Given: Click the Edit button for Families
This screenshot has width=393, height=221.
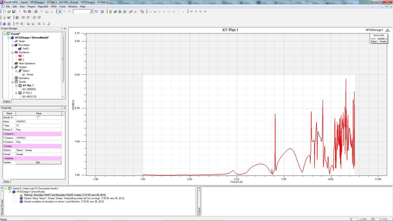Looking at the screenshot, I should pos(38,162).
